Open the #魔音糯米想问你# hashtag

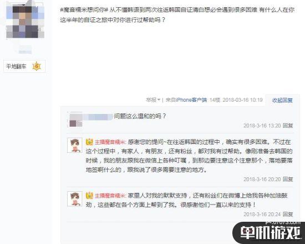[x=84, y=10]
